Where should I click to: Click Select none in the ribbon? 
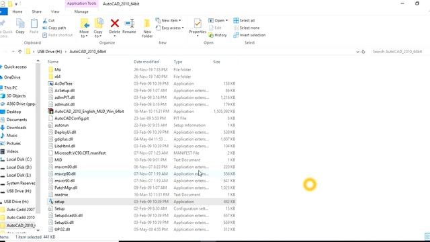pyautogui.click(x=247, y=28)
